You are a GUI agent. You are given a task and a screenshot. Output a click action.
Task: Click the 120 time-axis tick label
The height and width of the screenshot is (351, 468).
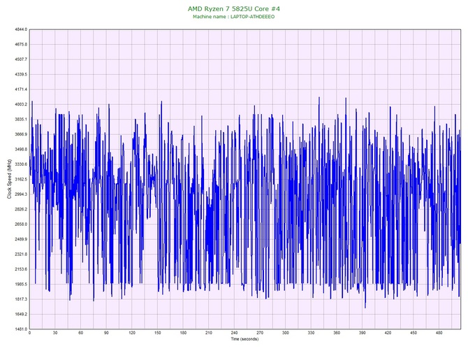[132, 333]
